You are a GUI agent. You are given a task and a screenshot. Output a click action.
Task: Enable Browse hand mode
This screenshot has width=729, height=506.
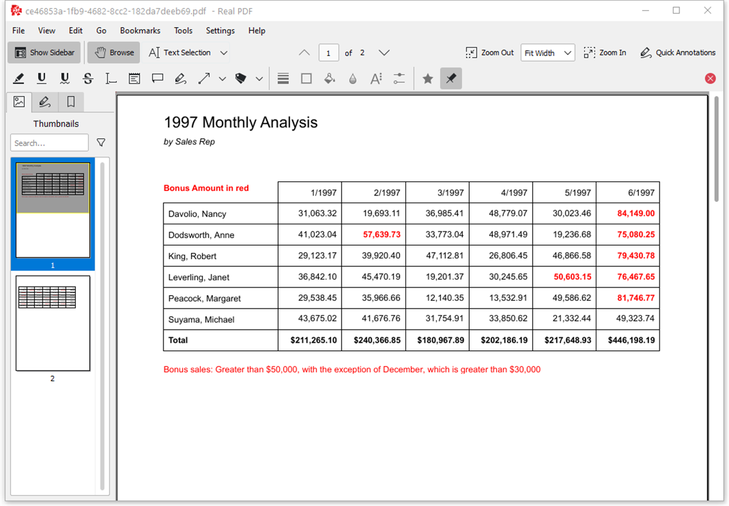(114, 53)
